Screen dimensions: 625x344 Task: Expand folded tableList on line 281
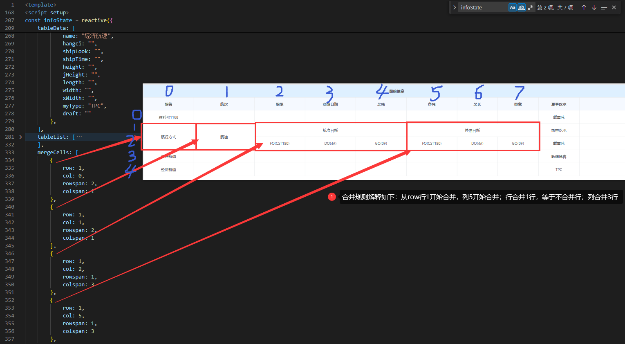point(20,137)
